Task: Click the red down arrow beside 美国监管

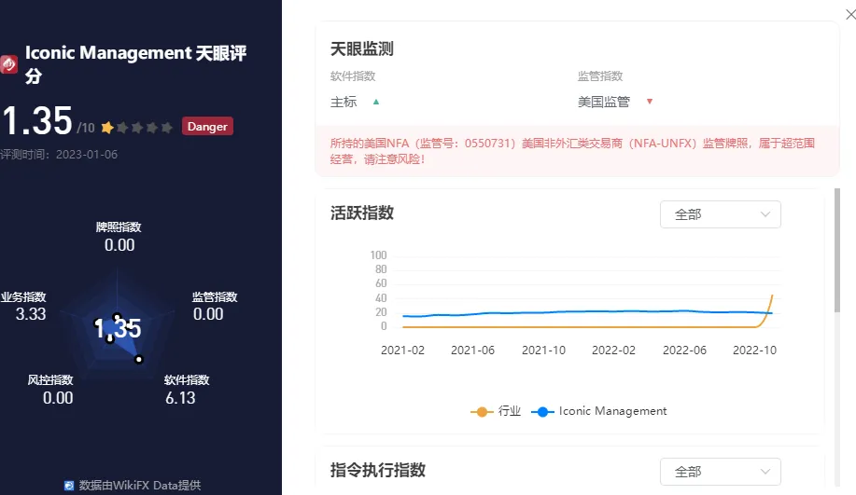Action: [x=649, y=102]
